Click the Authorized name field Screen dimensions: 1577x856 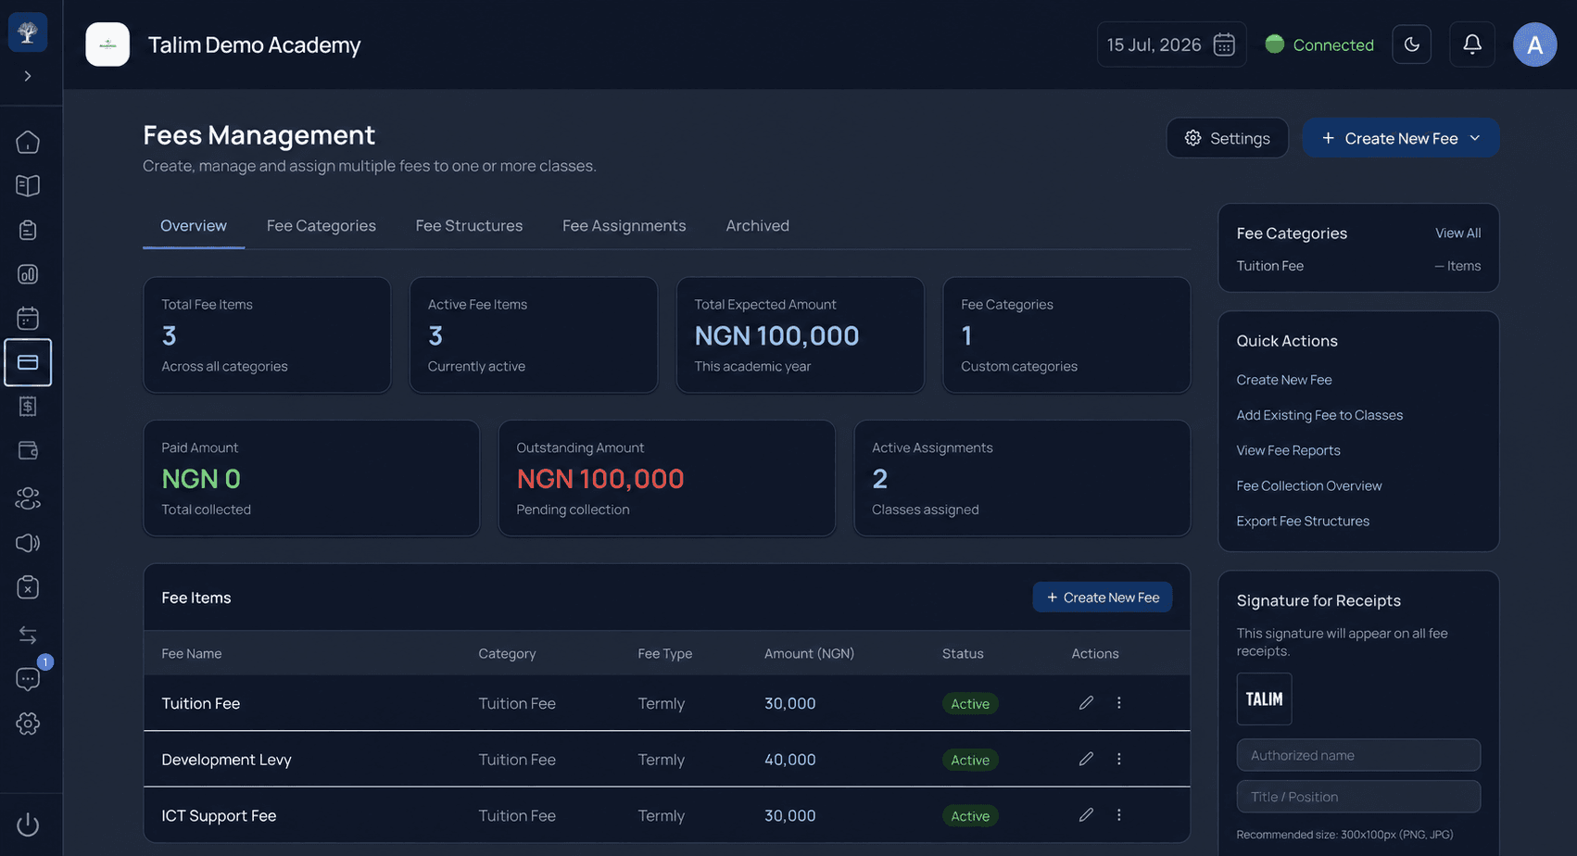click(x=1358, y=755)
